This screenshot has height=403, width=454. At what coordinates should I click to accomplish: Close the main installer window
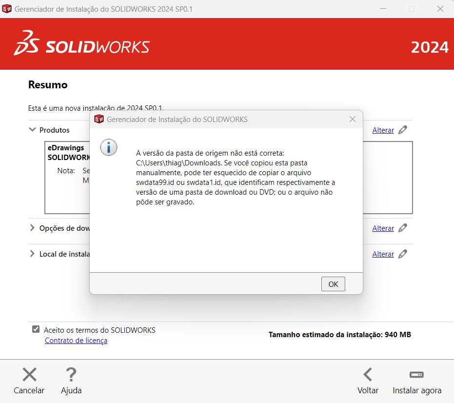(440, 9)
